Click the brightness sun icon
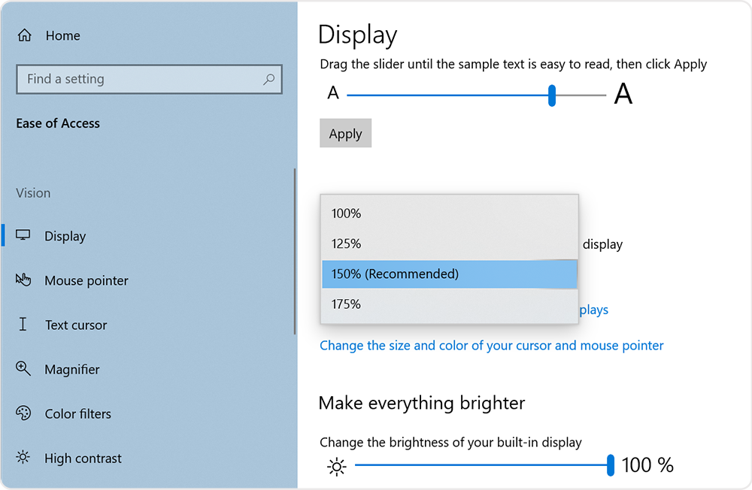Screen dimensions: 752x490 [x=336, y=466]
